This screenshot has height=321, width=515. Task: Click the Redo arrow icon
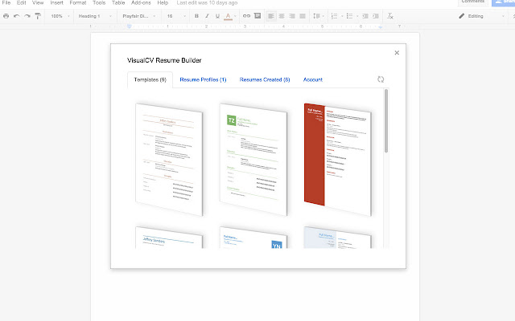27,16
